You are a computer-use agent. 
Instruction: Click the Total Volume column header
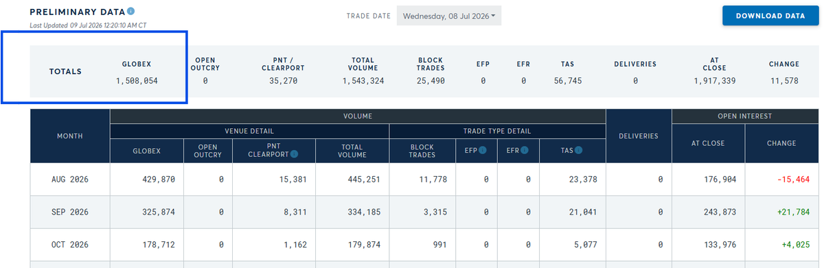point(352,150)
